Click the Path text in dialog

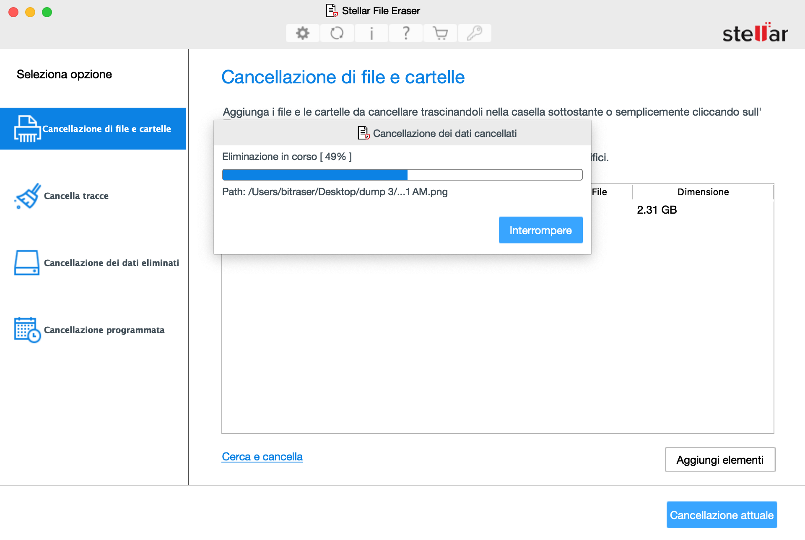pos(335,192)
